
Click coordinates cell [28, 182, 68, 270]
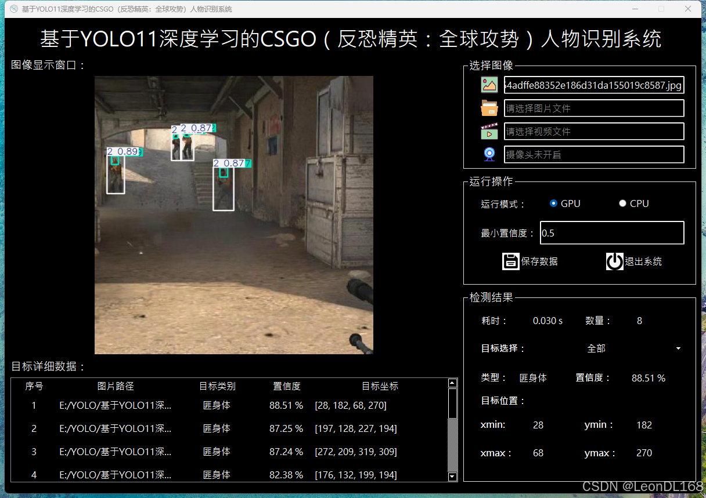(x=350, y=405)
